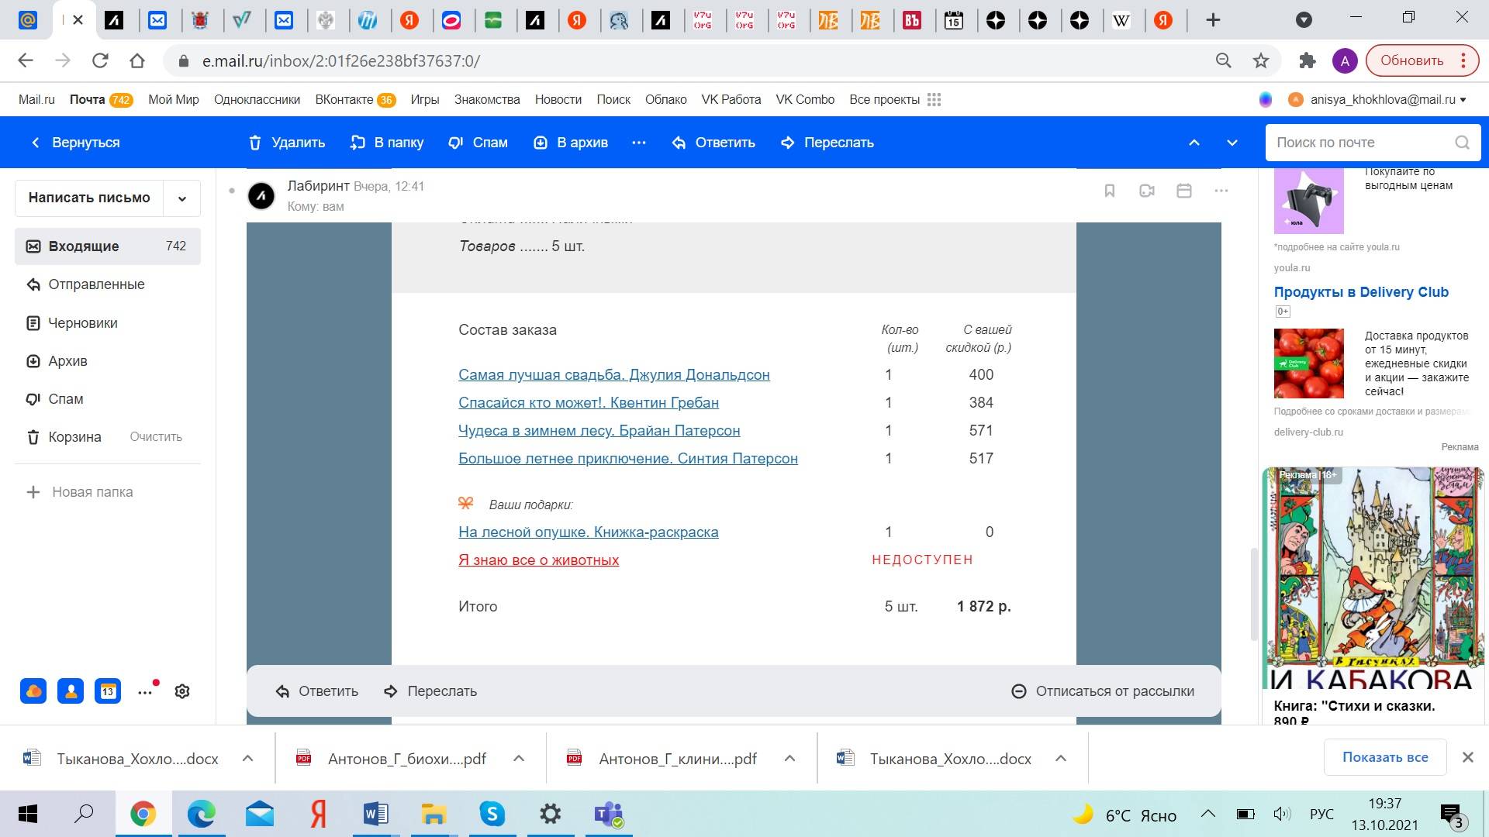
Task: Expand options for first Тыканова_Хохло docx download
Action: (248, 759)
